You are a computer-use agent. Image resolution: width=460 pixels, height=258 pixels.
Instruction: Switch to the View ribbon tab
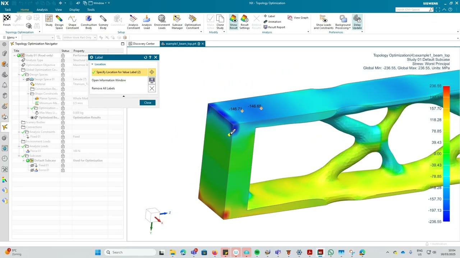tap(59, 10)
